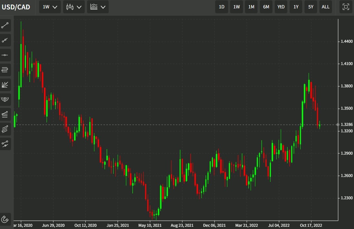
Task: Set chart range to 5Y
Action: pyautogui.click(x=311, y=7)
